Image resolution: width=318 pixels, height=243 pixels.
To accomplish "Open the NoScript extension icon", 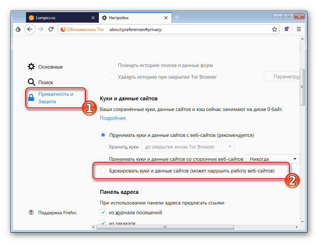I will pyautogui.click(x=287, y=29).
